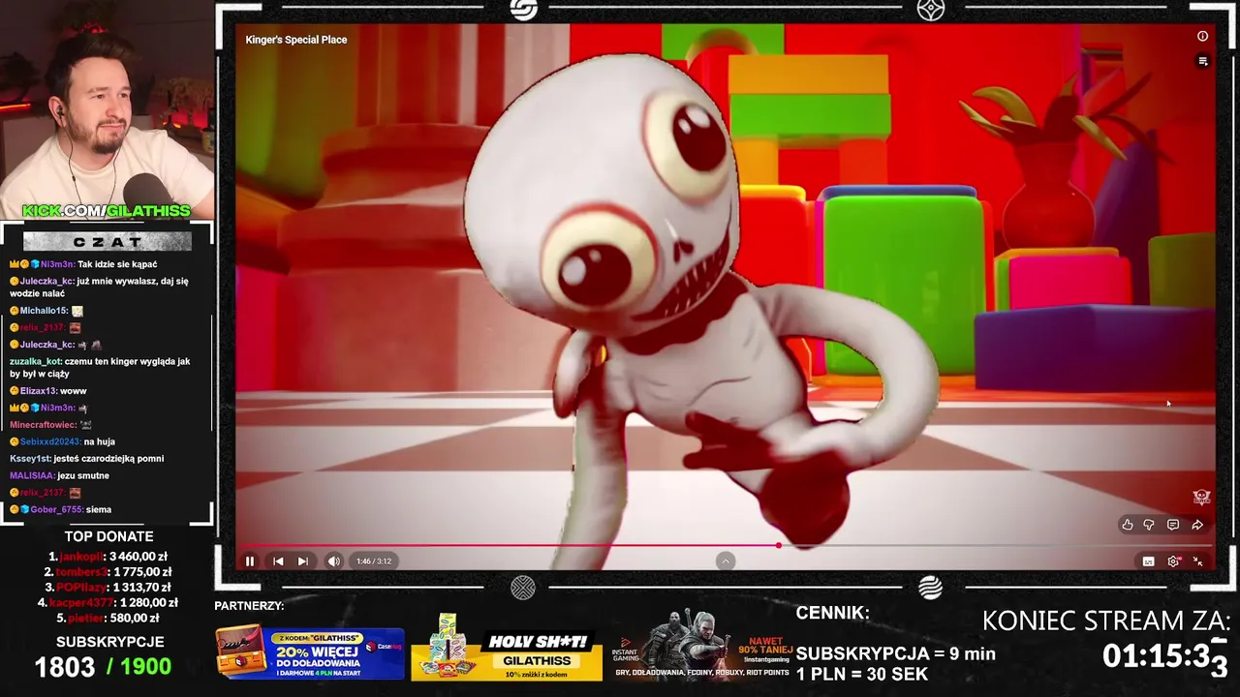The image size is (1240, 697).
Task: Open the video info icon
Action: 1202,37
